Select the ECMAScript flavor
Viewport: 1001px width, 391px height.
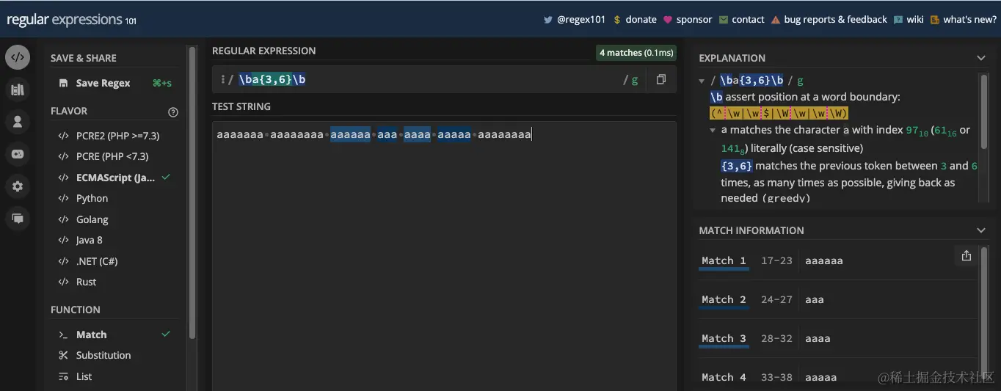click(x=114, y=178)
